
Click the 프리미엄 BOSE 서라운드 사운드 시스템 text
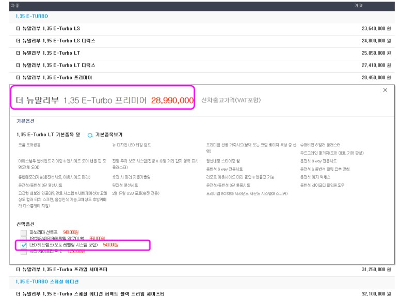pyautogui.click(x=247, y=193)
